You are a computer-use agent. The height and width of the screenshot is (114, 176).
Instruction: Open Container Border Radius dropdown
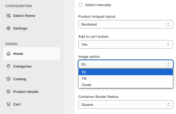(126, 104)
